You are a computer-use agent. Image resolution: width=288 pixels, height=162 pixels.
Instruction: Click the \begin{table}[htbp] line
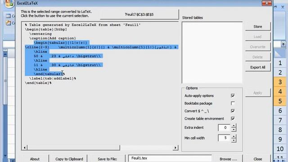click(x=46, y=29)
